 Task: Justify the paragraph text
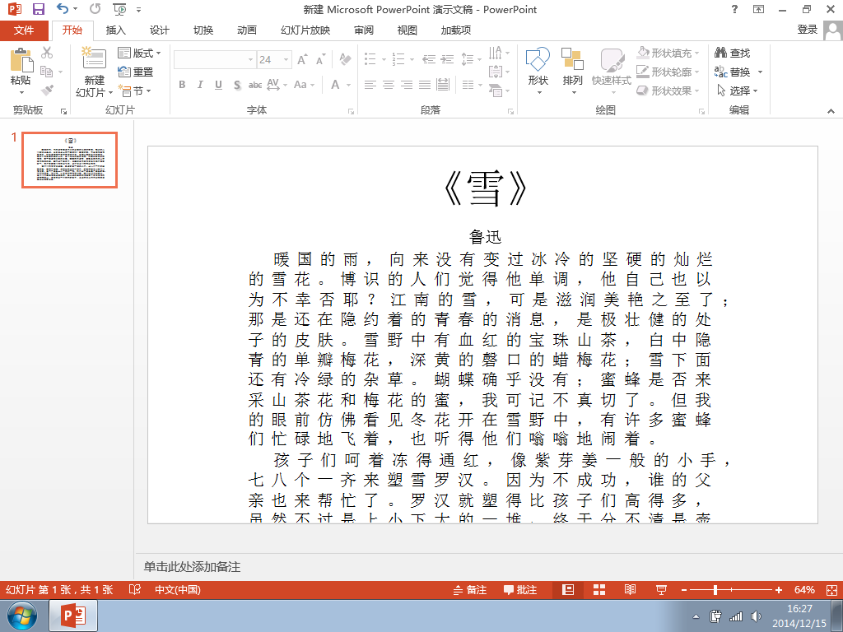tap(425, 85)
